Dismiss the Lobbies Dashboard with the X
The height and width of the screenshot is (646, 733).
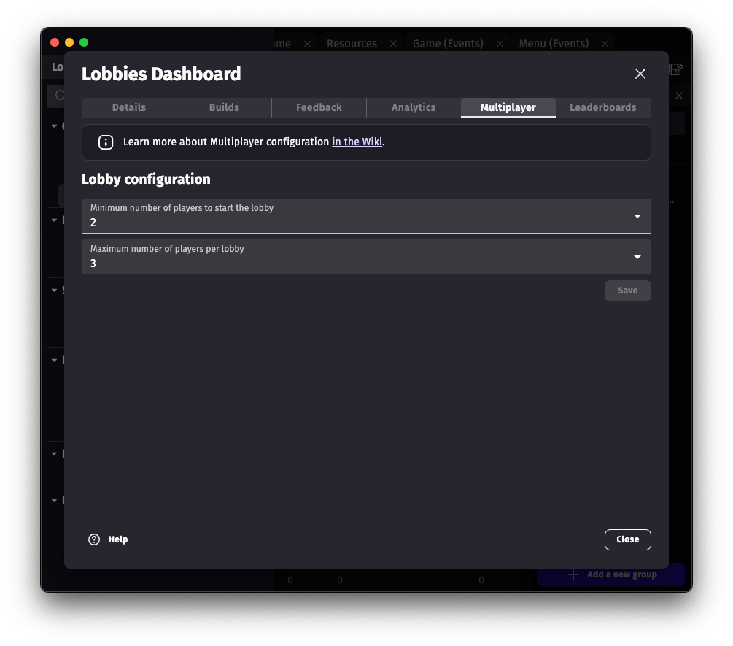pos(640,74)
